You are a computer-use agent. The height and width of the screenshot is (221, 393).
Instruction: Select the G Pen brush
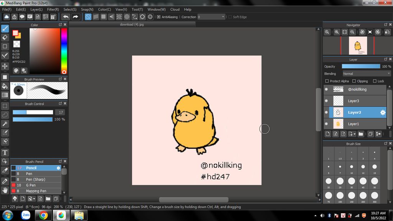[x=31, y=185]
